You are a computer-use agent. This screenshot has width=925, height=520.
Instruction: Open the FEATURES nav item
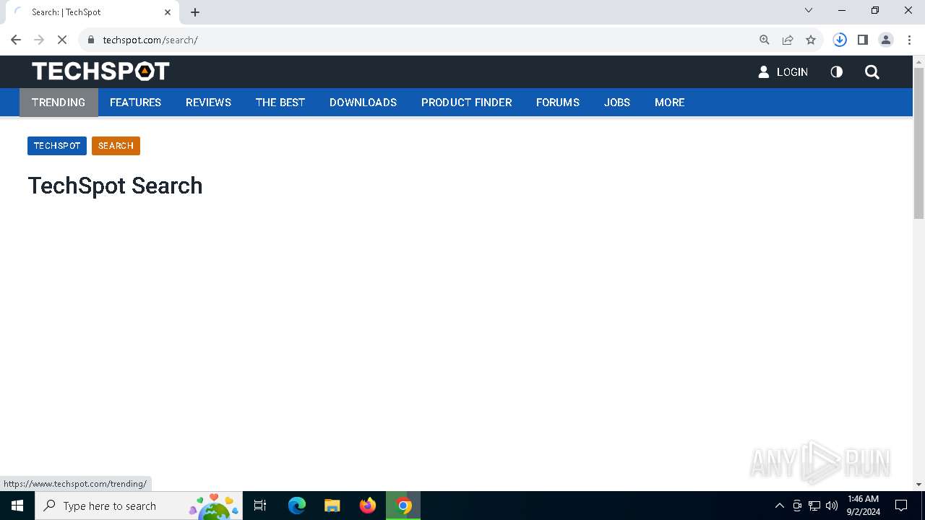point(135,103)
